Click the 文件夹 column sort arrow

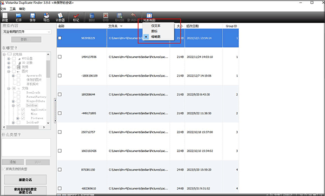click(121, 26)
